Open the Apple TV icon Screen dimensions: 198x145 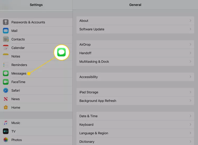pyautogui.click(x=6, y=131)
